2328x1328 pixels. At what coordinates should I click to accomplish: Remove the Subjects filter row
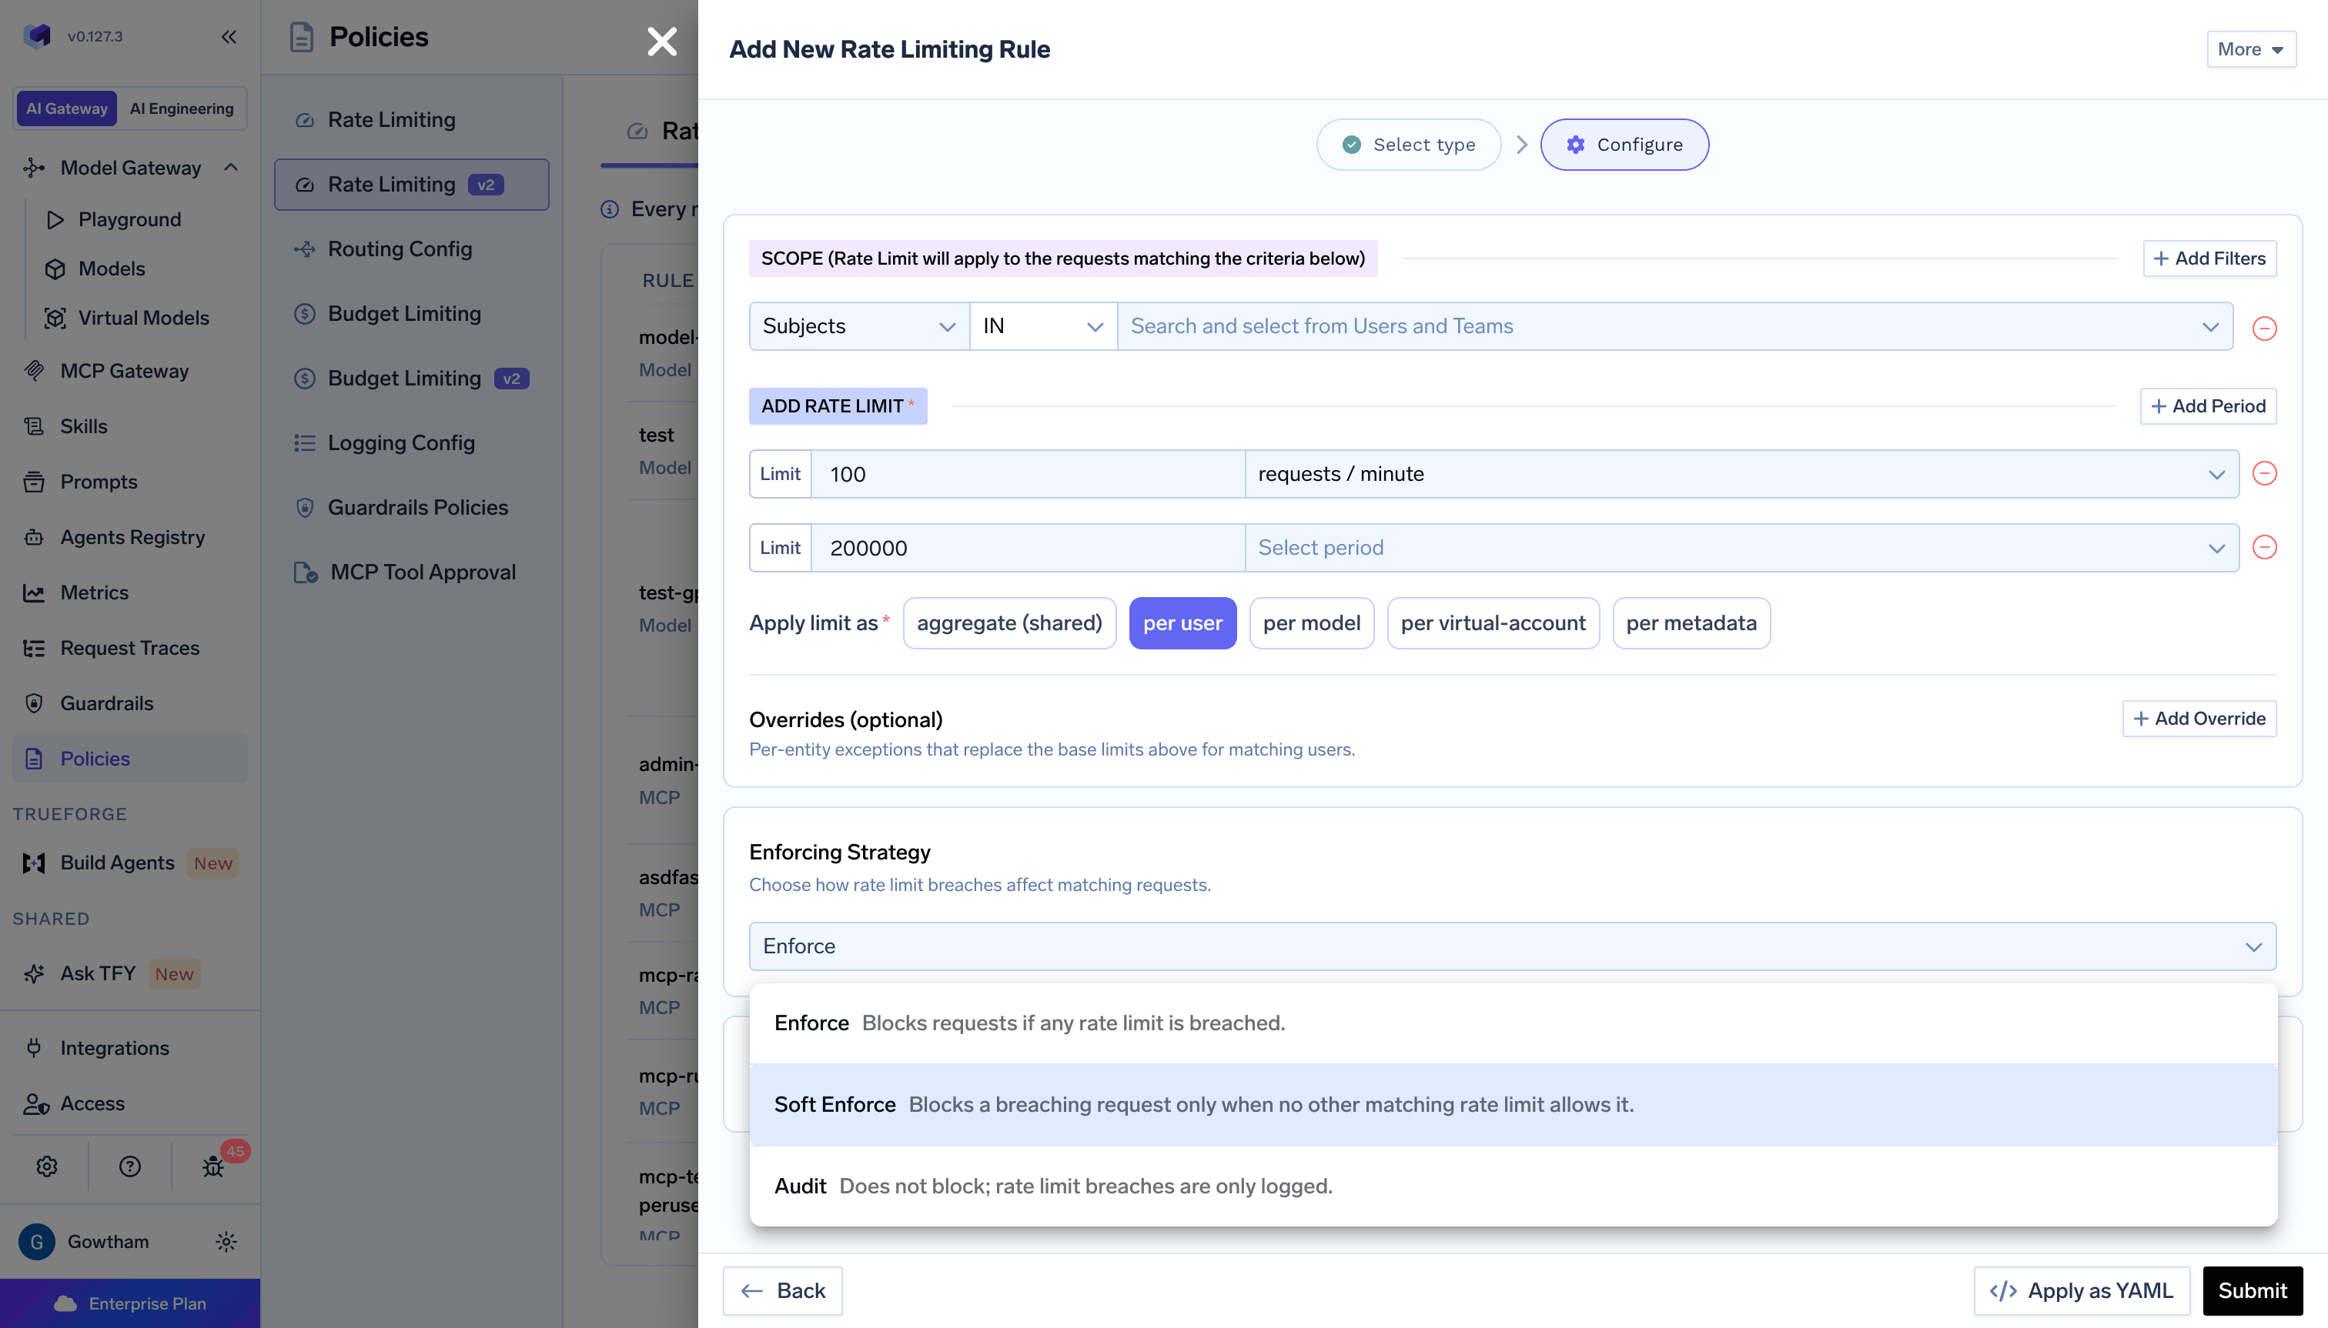2264,328
